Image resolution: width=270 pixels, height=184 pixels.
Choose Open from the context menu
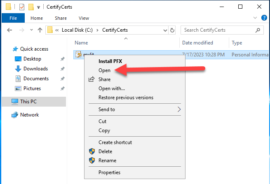pyautogui.click(x=104, y=70)
